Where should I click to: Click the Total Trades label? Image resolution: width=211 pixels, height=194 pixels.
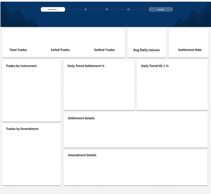(x=18, y=50)
